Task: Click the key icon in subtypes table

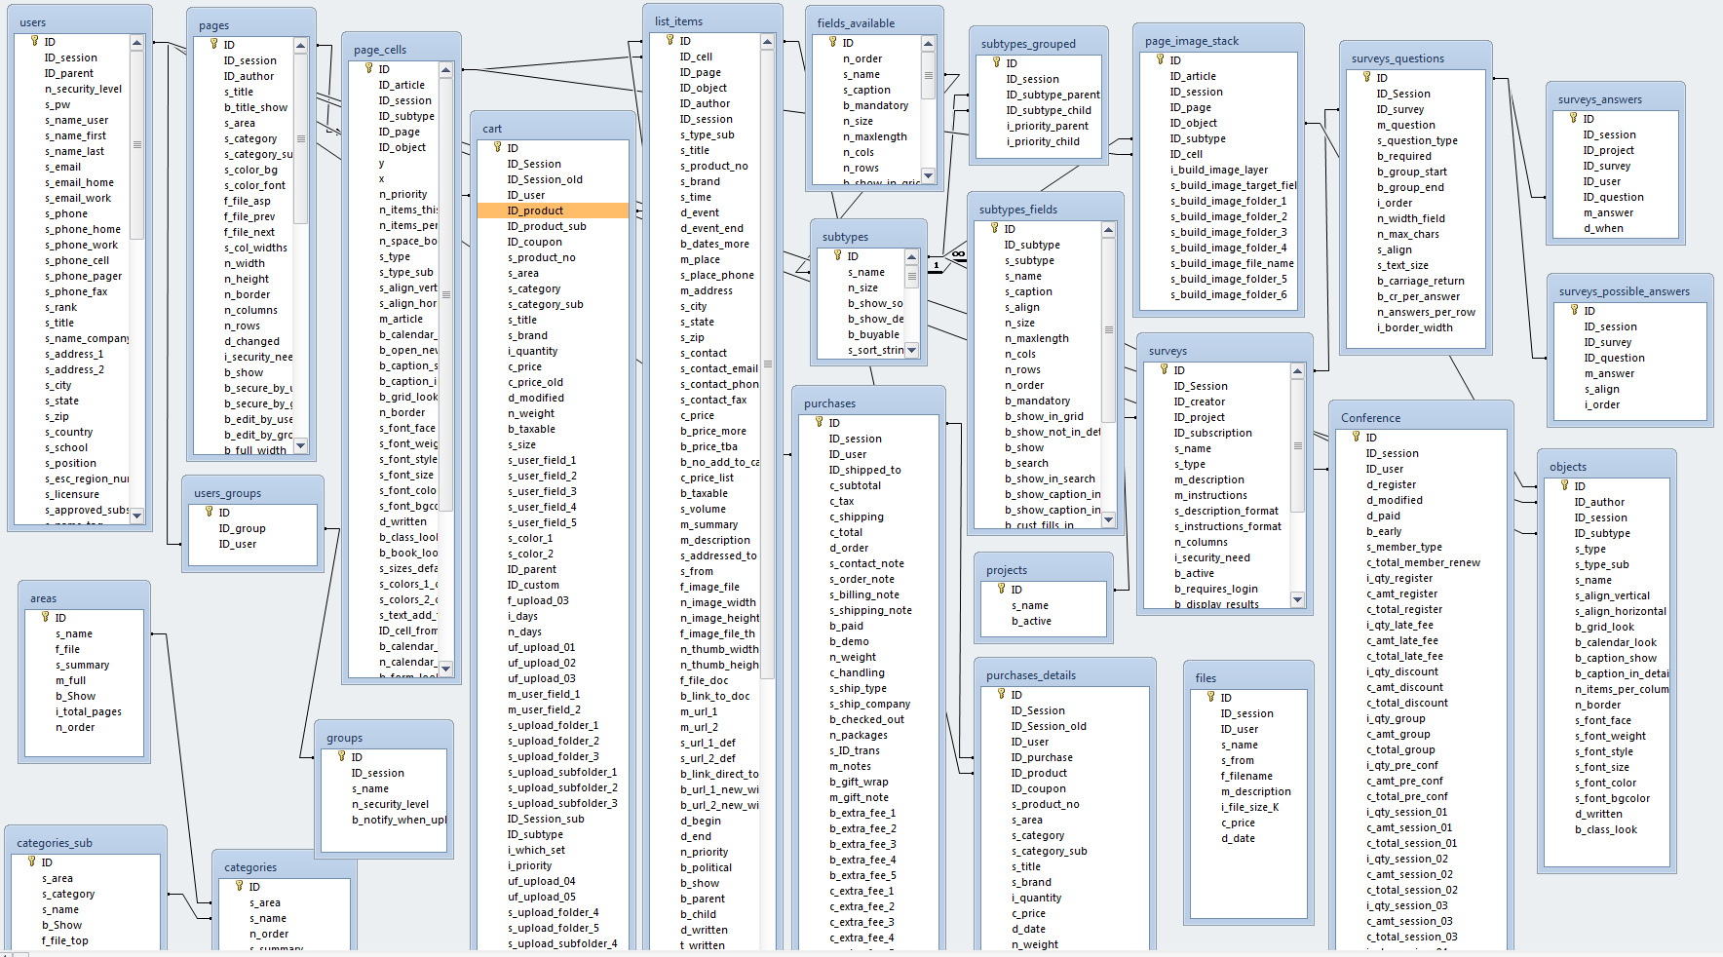Action: click(837, 255)
